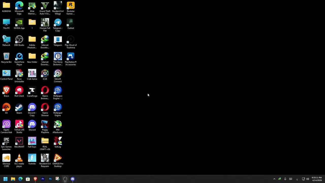Switch to Discord in the taskbar
Image resolution: width=325 pixels, height=183 pixels.
point(73,179)
